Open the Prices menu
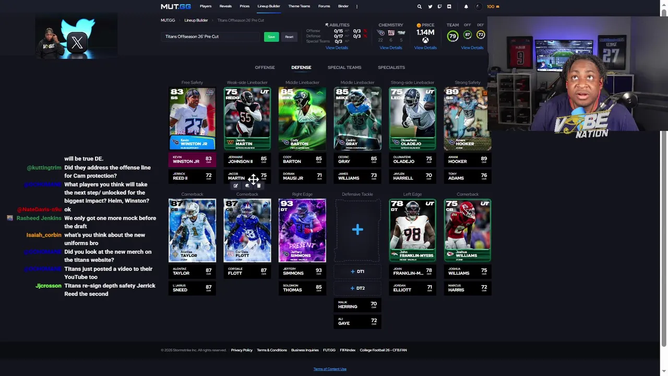 (x=244, y=6)
